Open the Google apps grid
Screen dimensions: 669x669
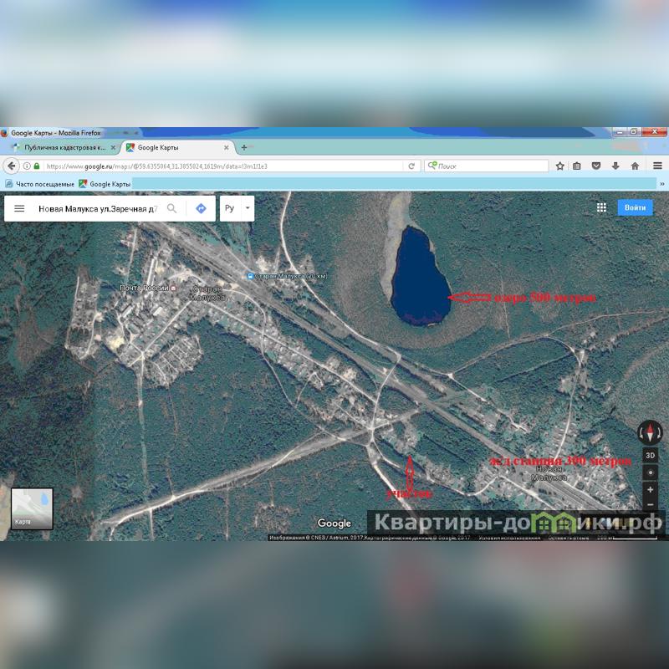point(601,207)
